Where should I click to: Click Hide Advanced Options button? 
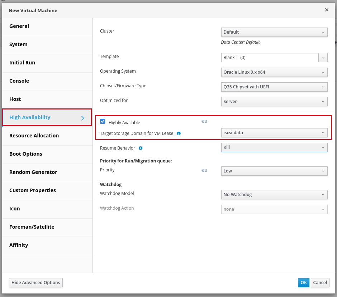pos(36,283)
